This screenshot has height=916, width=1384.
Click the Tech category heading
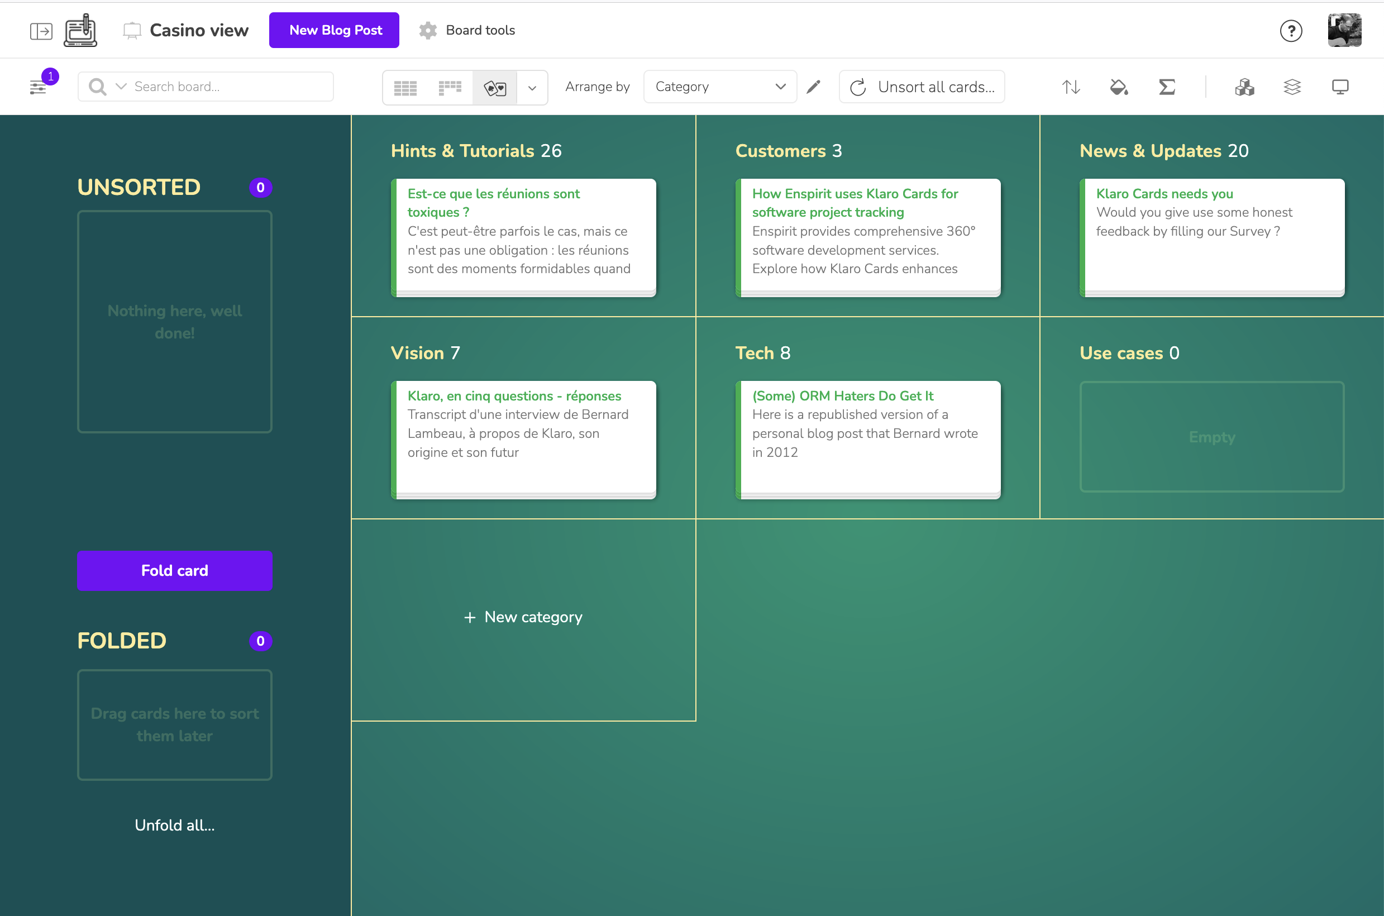click(755, 353)
